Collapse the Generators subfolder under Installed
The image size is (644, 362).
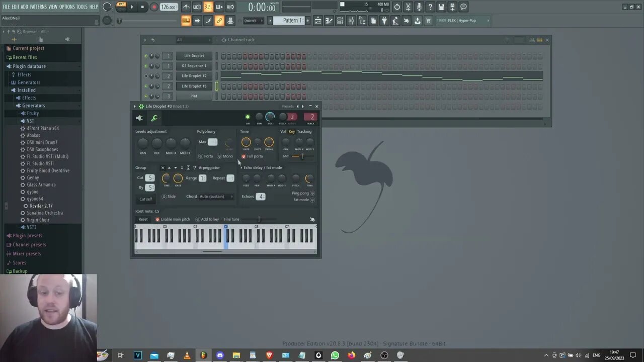coord(33,106)
